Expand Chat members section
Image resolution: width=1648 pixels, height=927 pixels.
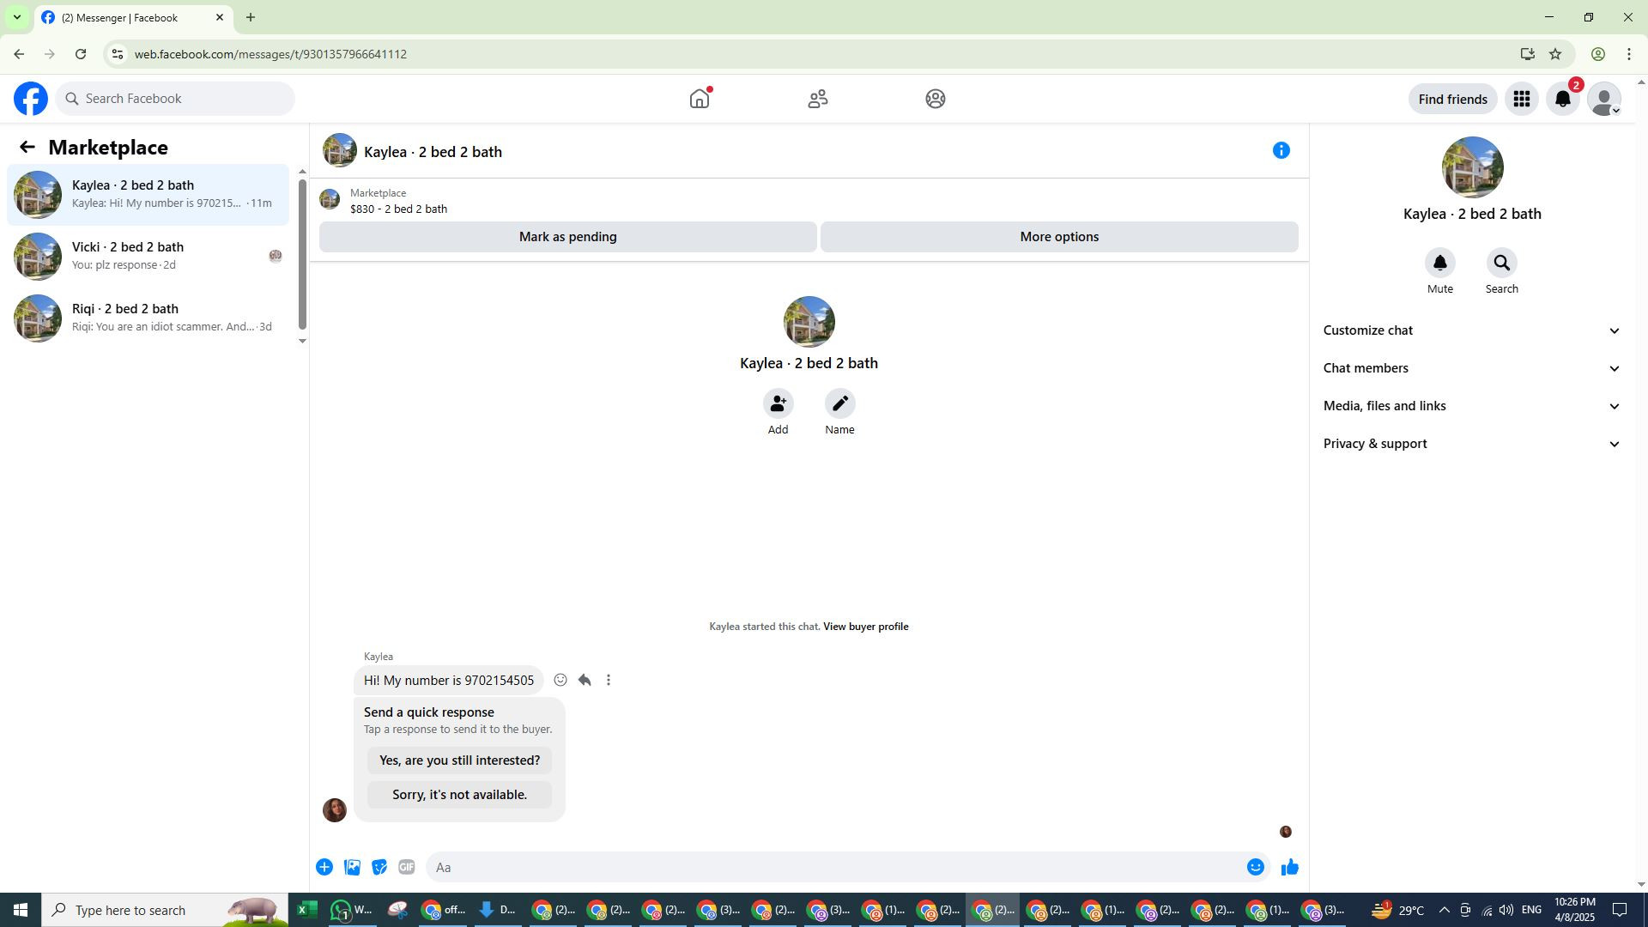coord(1471,368)
